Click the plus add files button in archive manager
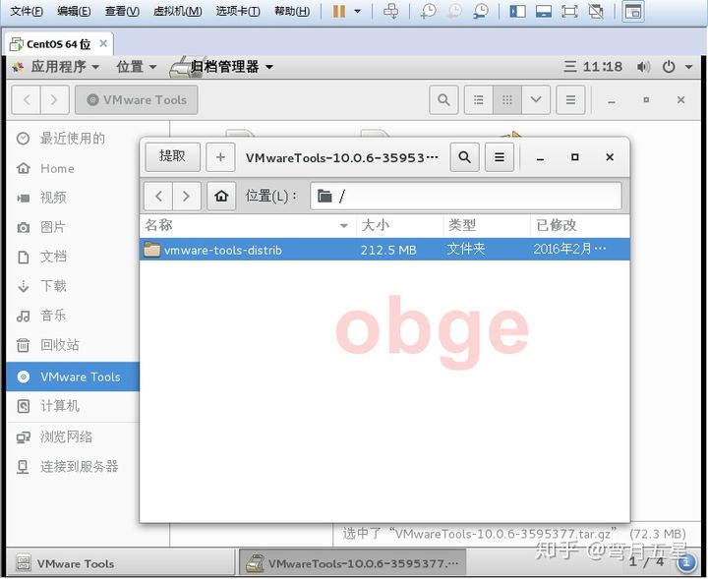The image size is (708, 579). (220, 157)
